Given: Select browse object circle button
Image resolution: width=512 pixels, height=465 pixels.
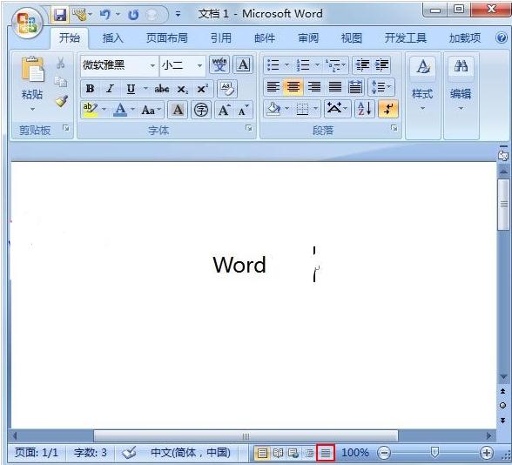Looking at the screenshot, I should pyautogui.click(x=503, y=406).
